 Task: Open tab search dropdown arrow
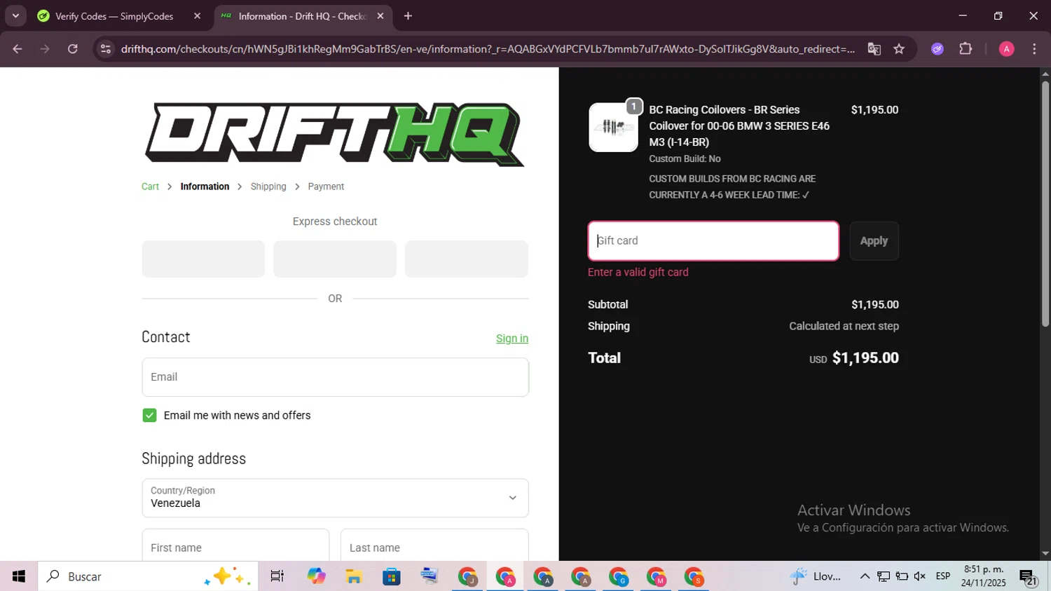[x=15, y=16]
